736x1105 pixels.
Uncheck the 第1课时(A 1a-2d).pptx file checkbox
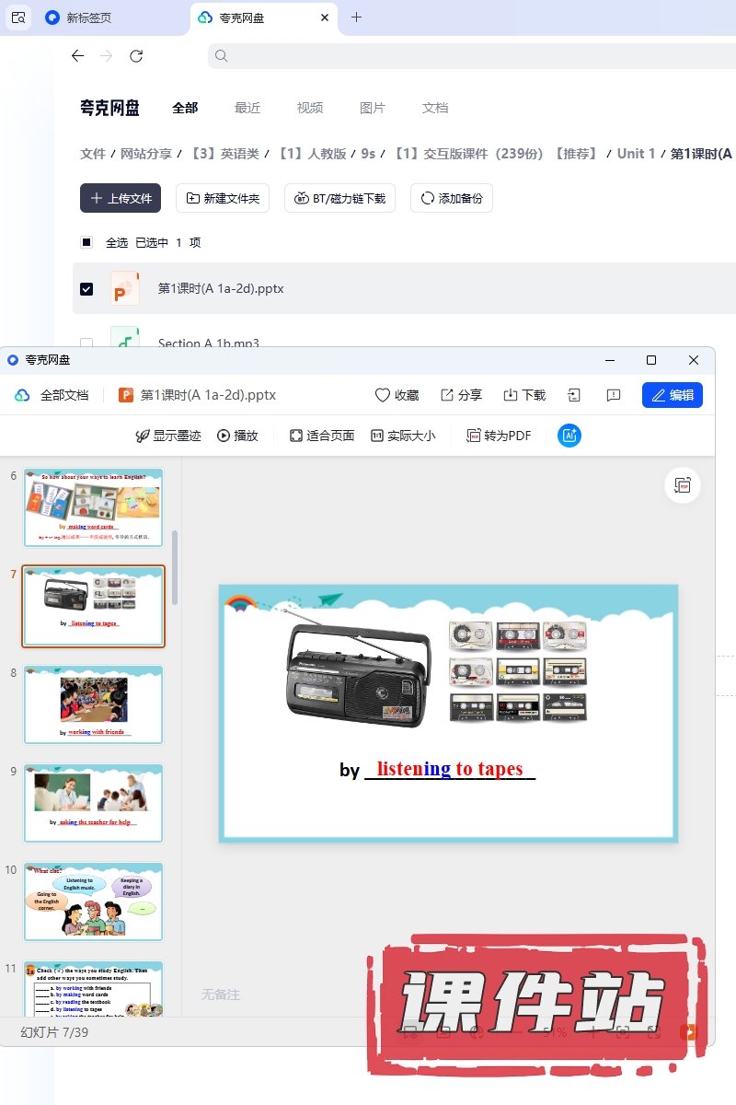(86, 288)
